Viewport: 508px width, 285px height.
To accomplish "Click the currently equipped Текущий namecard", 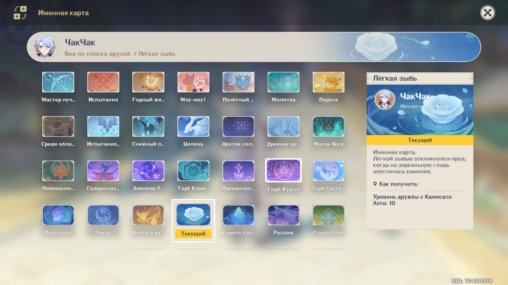I will pyautogui.click(x=193, y=215).
